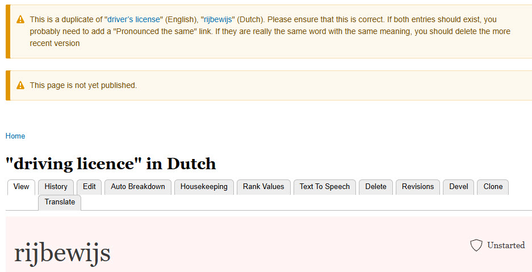Click the warning icon beside the unpublished message
532x272 pixels.
[x=20, y=86]
